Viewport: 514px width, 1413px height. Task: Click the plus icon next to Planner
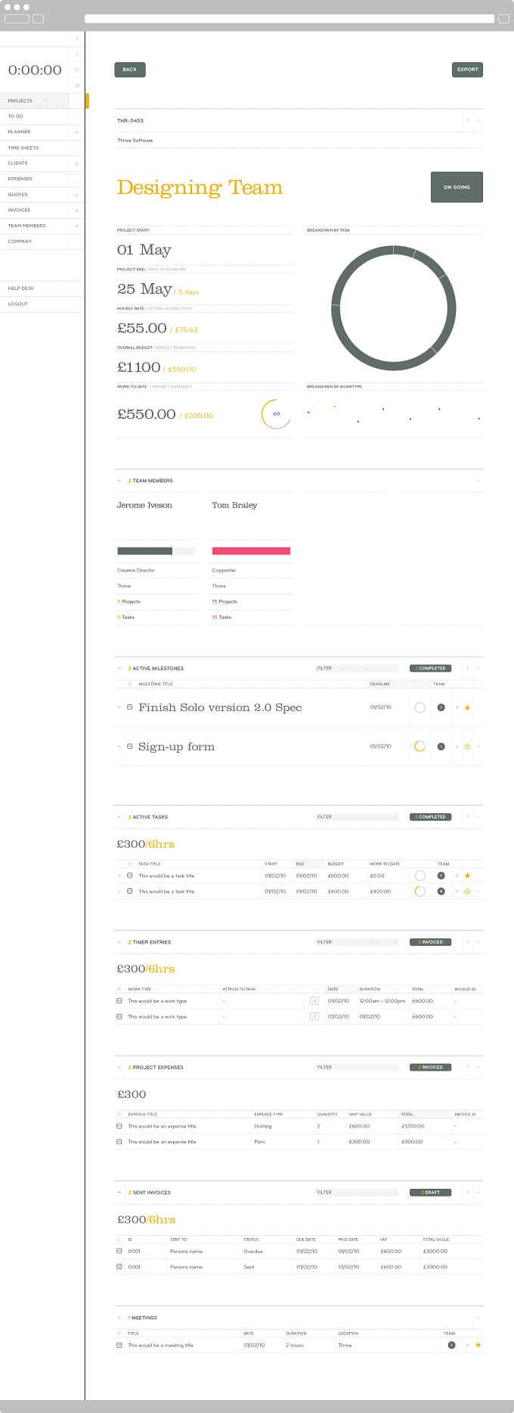pyautogui.click(x=76, y=133)
